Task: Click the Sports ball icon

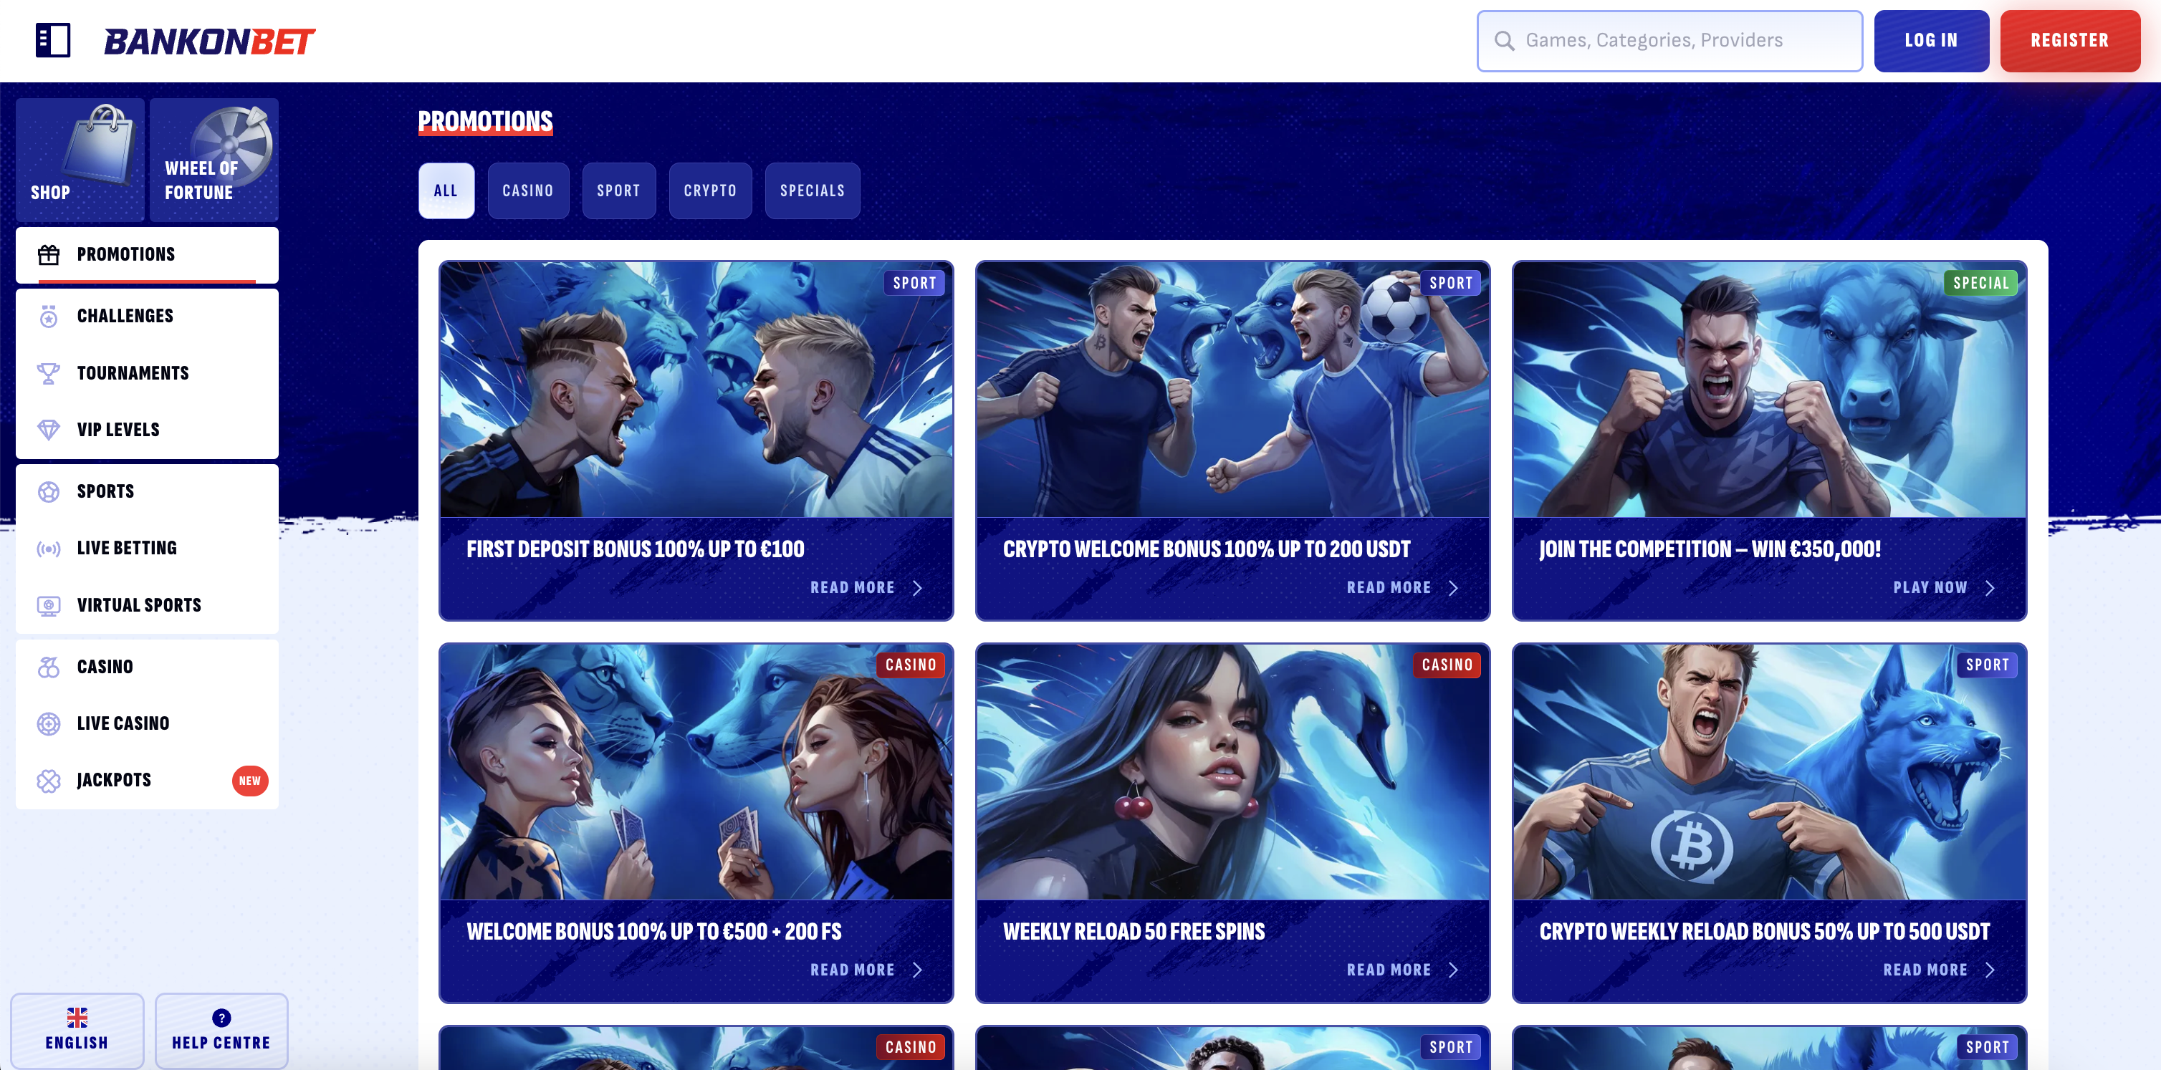Action: [49, 491]
